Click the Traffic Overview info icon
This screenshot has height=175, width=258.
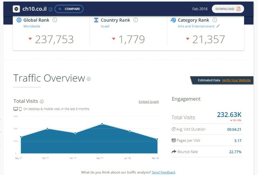coord(89,79)
